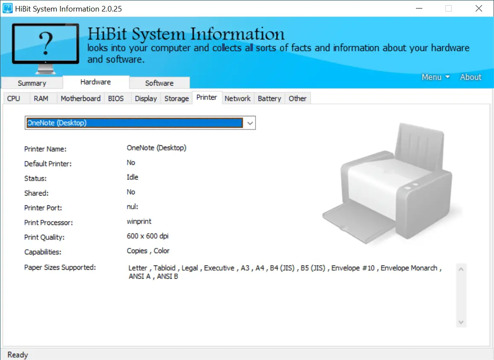Click the Ready status bar text
This screenshot has height=360, width=494.
[x=17, y=355]
